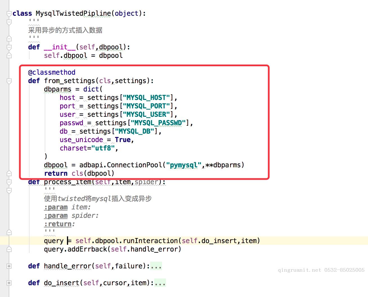Click the process_item docstring fold start marker

pyautogui.click(x=9, y=191)
